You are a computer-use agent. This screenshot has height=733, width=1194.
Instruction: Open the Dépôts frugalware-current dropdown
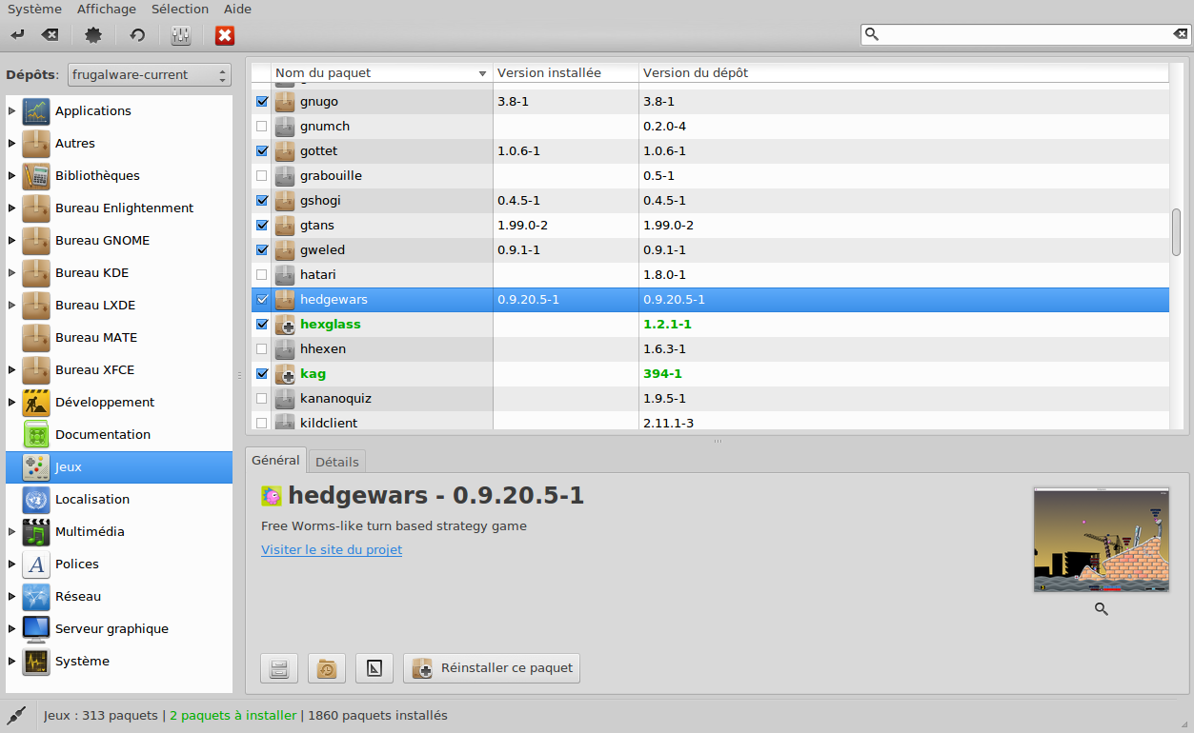[150, 75]
